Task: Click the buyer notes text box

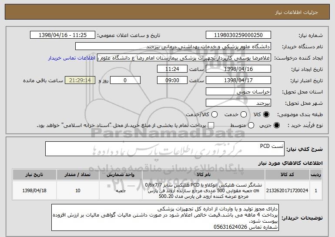Action: tap(165, 217)
